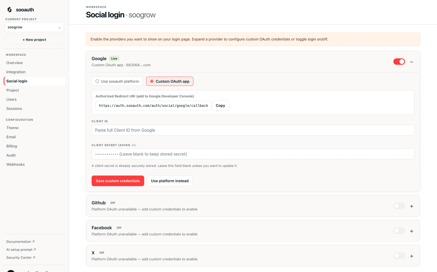Expand the Facebook provider panel
The image size is (437, 272).
click(412, 231)
